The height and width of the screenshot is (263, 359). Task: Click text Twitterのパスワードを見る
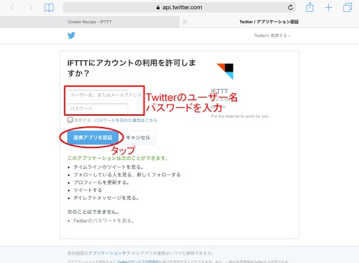click(104, 221)
